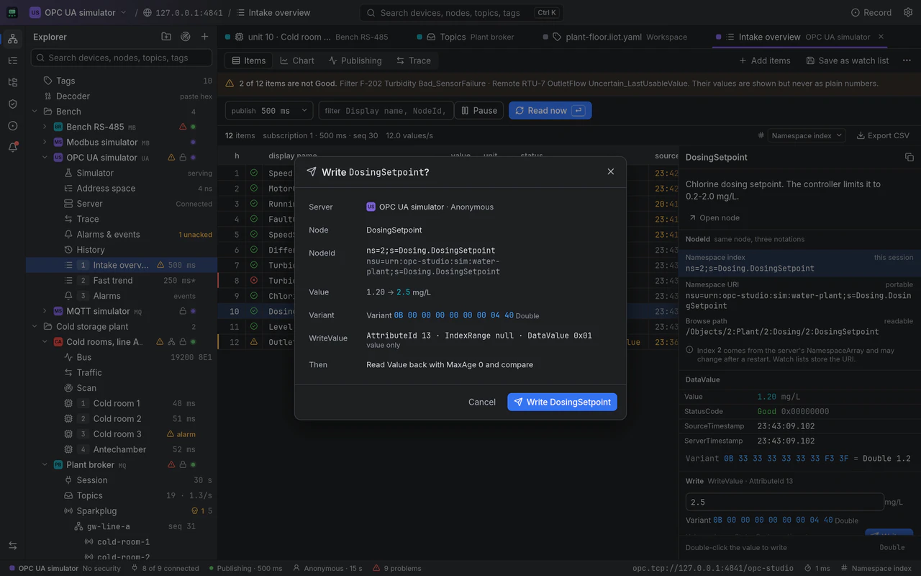Viewport: 921px width, 576px height.
Task: Open the Namespace index dropdown near Export CSV
Action: point(806,135)
